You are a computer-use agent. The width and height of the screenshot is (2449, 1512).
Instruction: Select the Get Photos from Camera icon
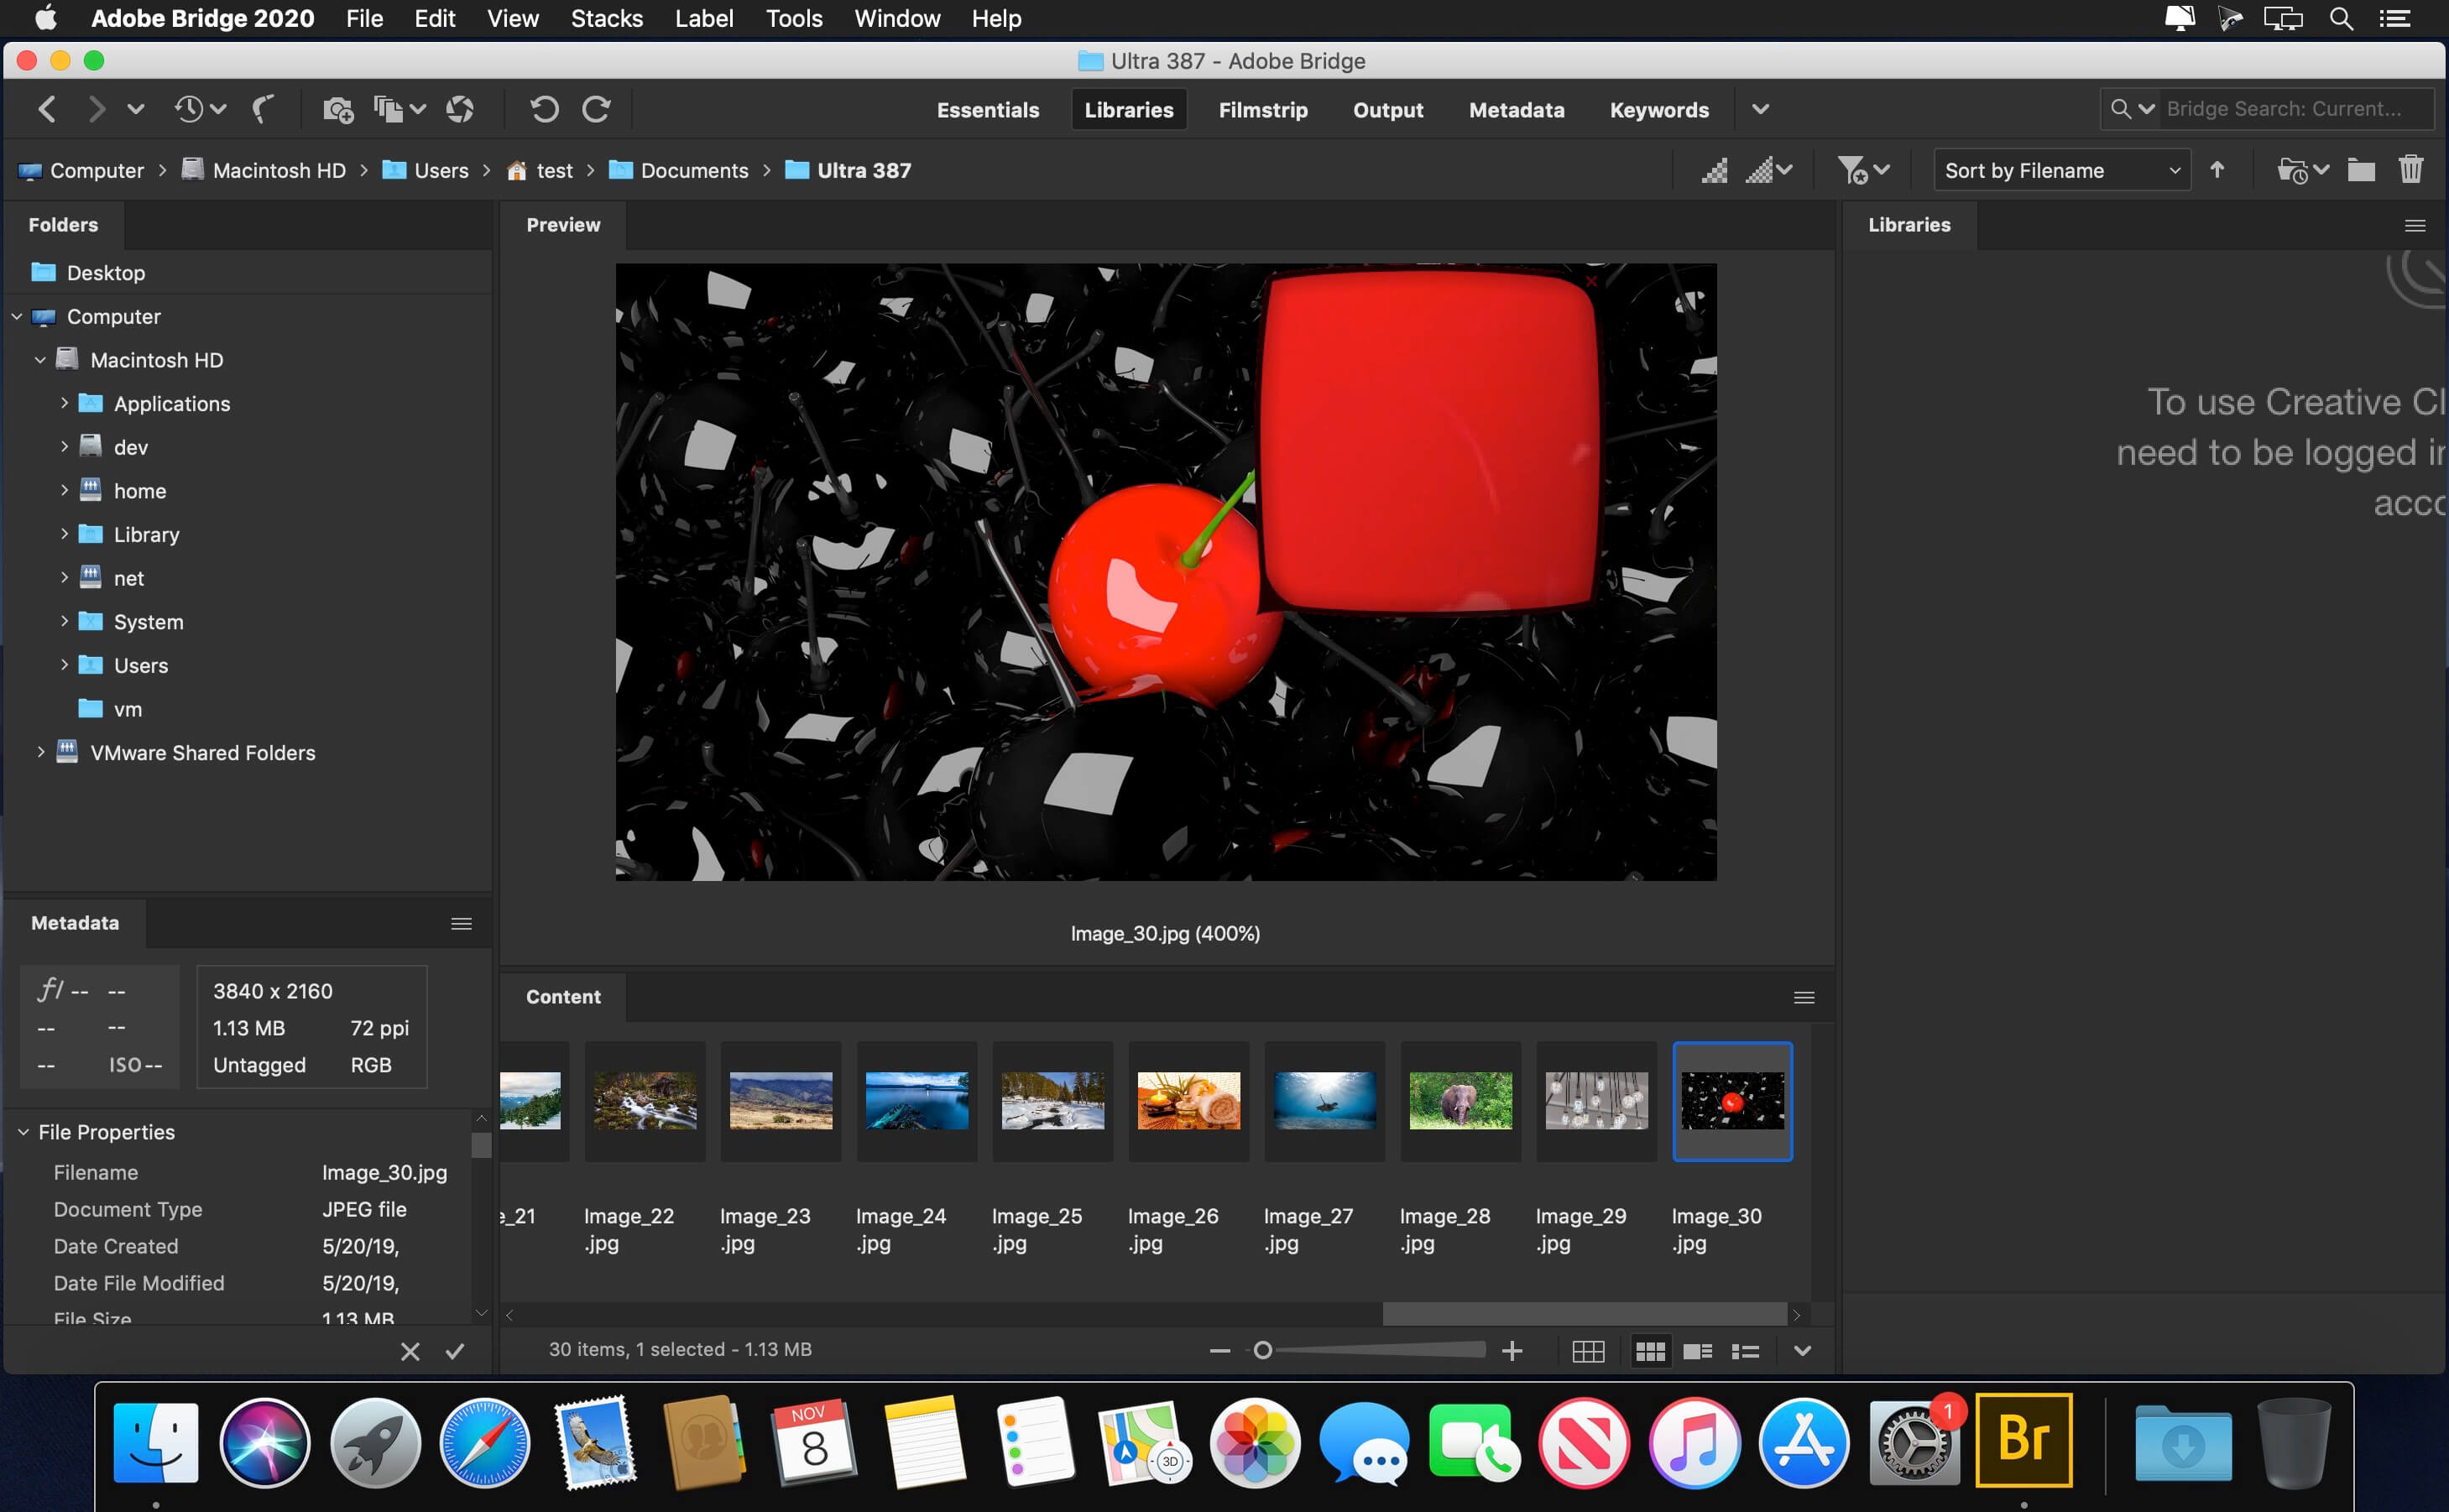337,108
